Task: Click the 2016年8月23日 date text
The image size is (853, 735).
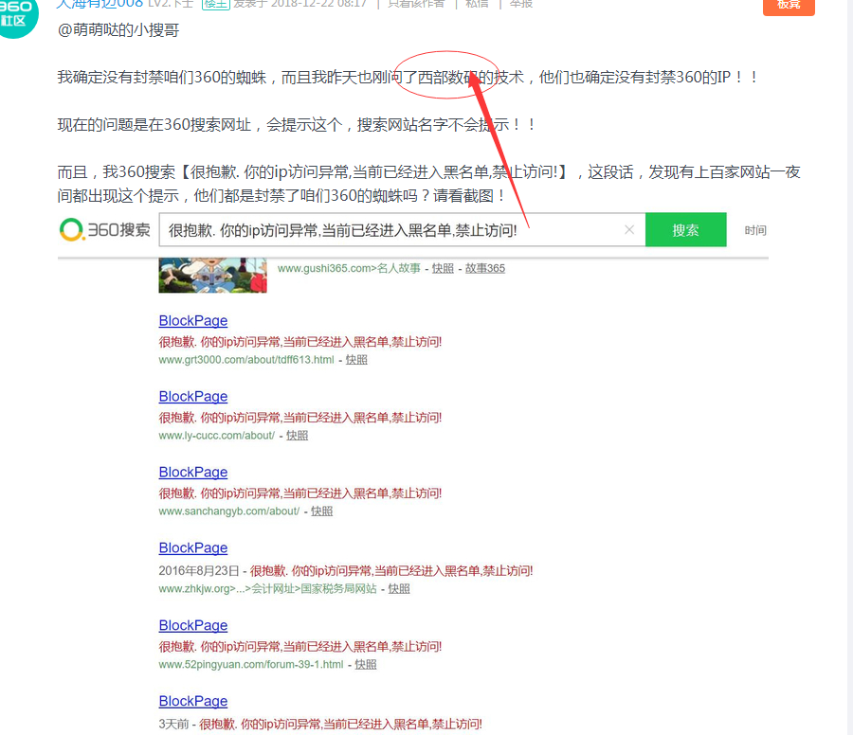Action: tap(199, 571)
